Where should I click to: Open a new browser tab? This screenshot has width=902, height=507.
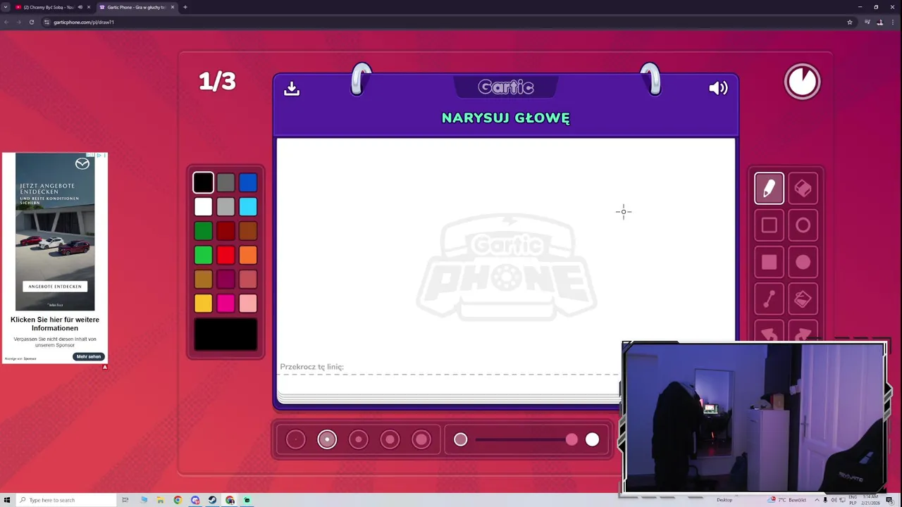pos(185,7)
